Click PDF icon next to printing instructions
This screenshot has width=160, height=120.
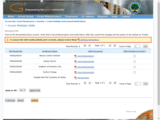[79, 40]
